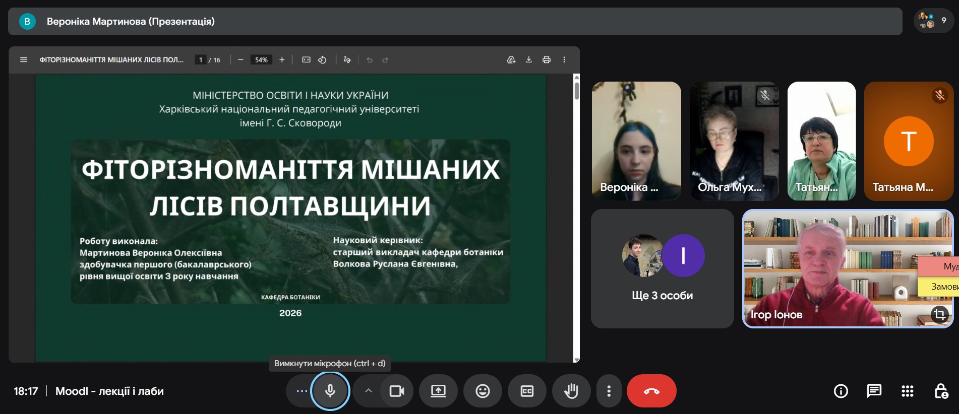959x414 pixels.
Task: Open the PDF annotation draw tool
Action: [x=347, y=60]
